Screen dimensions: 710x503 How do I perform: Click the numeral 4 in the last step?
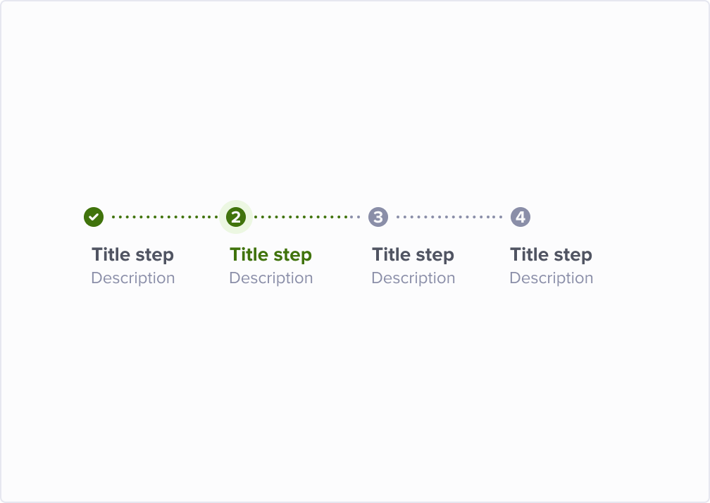[x=521, y=217]
